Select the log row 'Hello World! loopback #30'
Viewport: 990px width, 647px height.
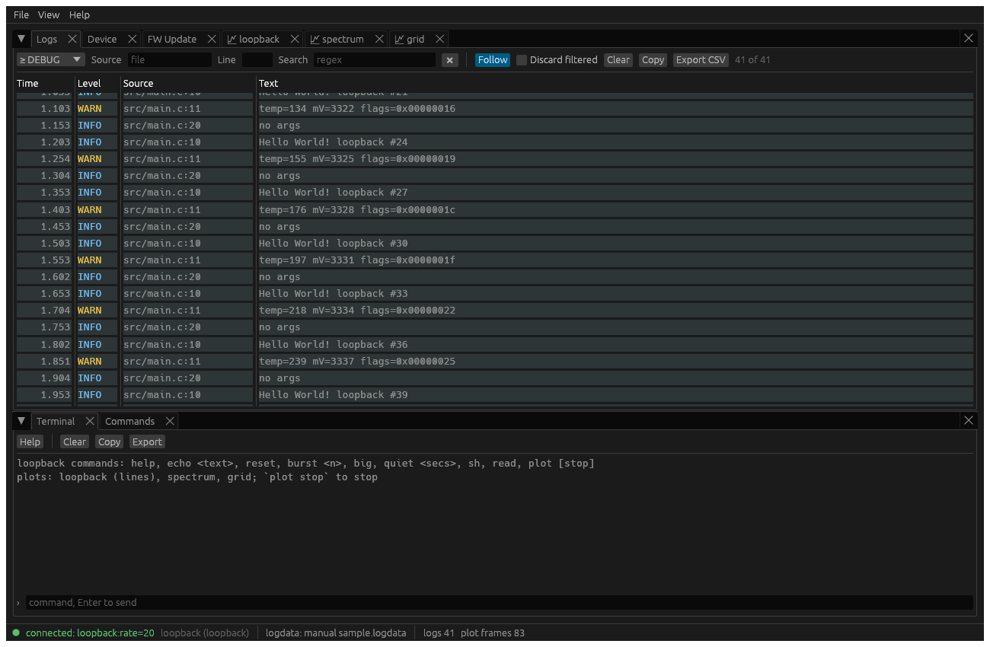tap(495, 244)
